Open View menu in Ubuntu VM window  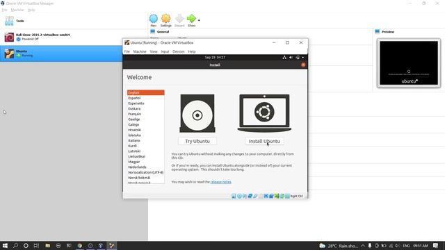[154, 51]
